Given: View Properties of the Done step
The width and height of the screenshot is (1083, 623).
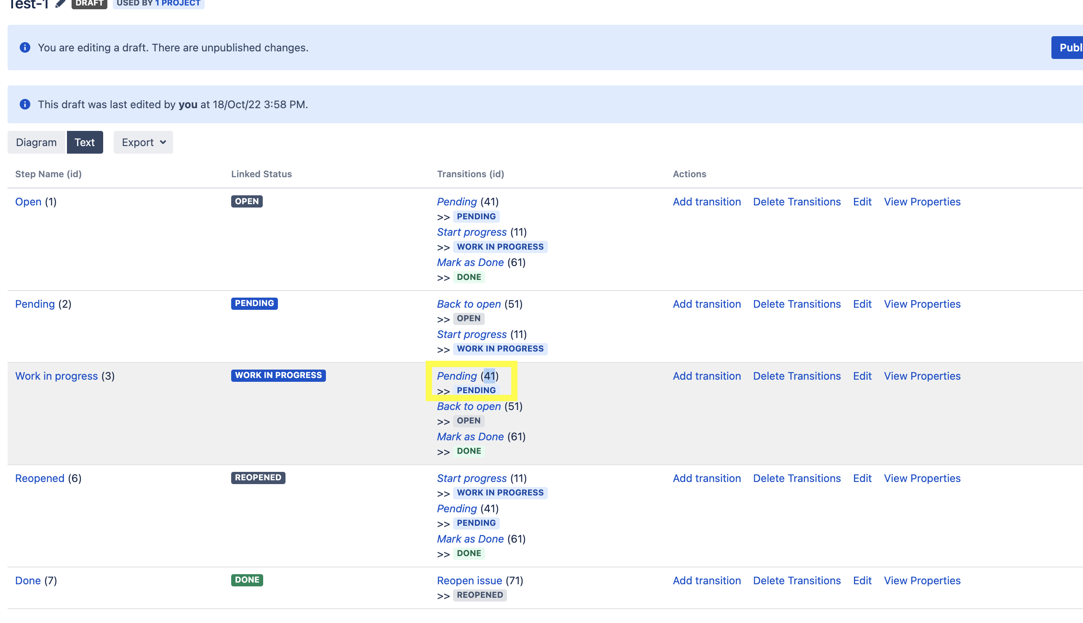Looking at the screenshot, I should [922, 580].
